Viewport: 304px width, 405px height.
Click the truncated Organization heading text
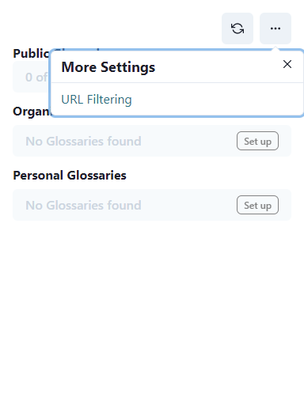pos(32,112)
